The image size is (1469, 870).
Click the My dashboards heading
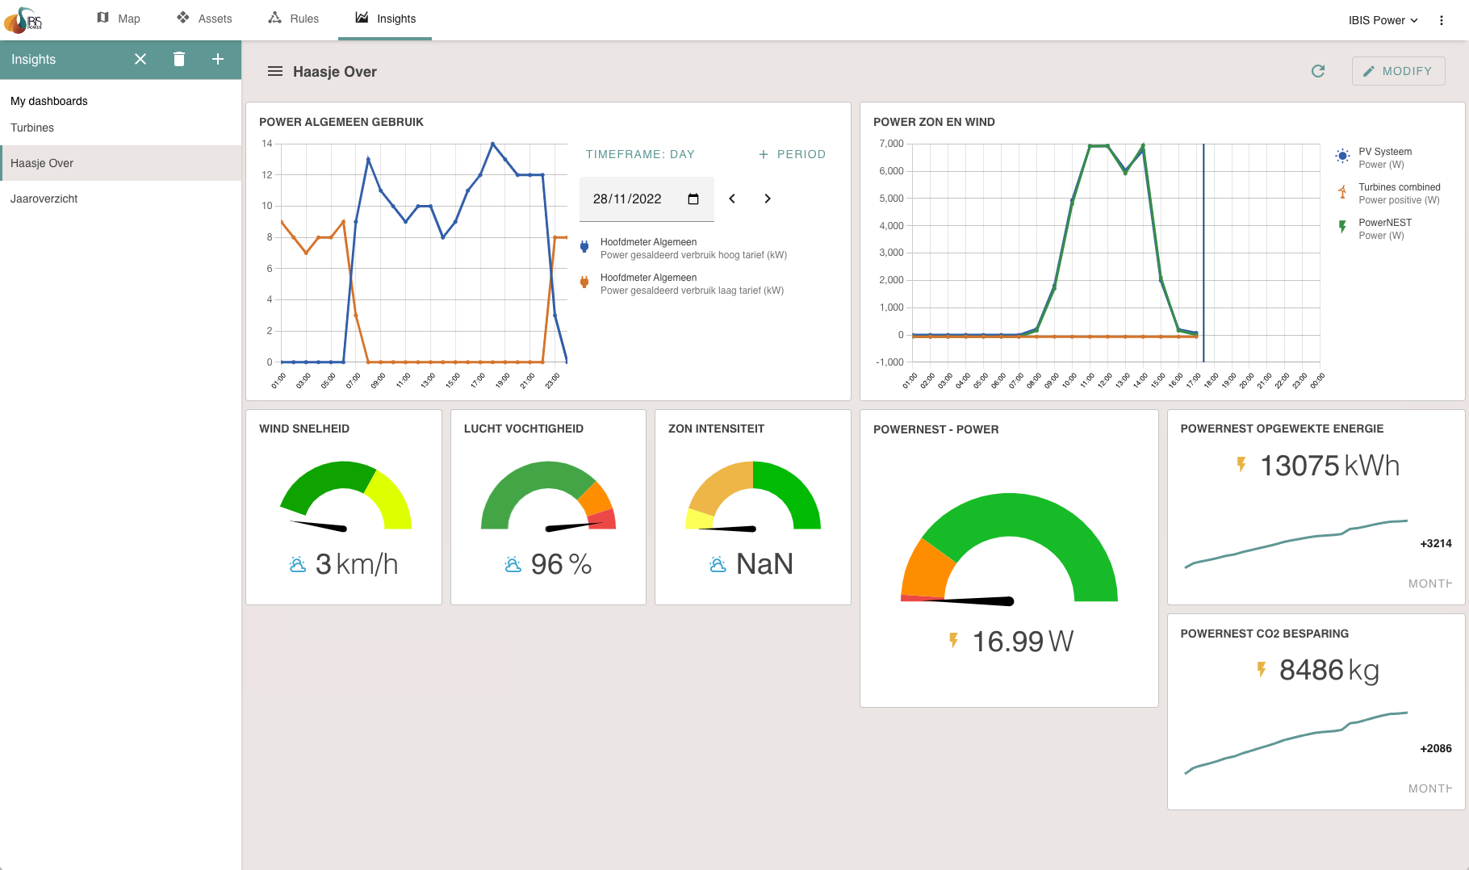pos(49,101)
